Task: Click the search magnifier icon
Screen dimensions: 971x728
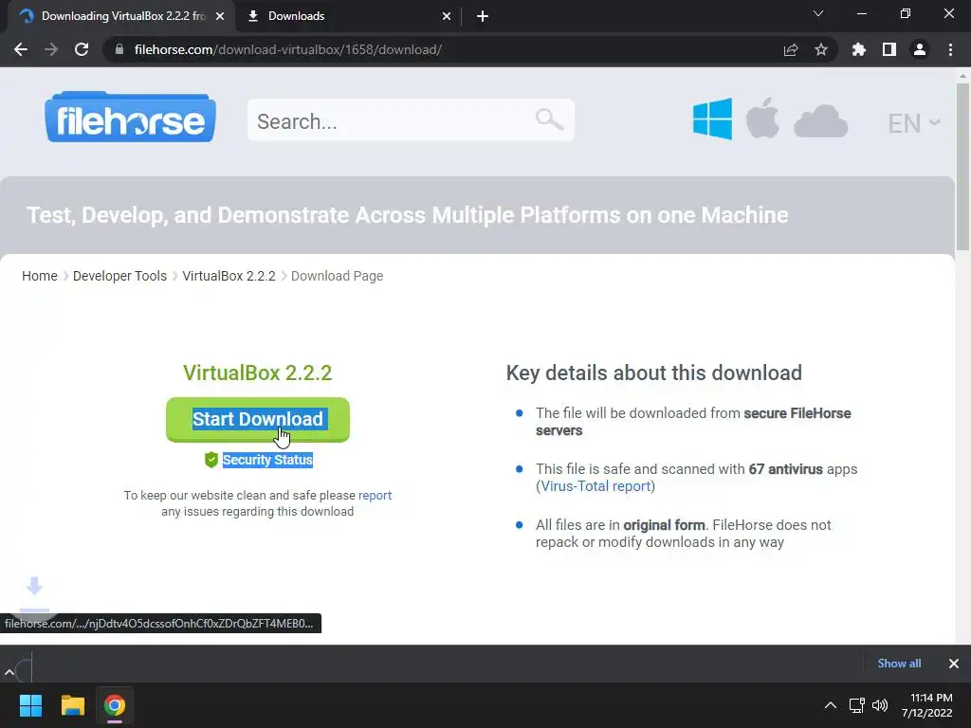Action: click(549, 119)
